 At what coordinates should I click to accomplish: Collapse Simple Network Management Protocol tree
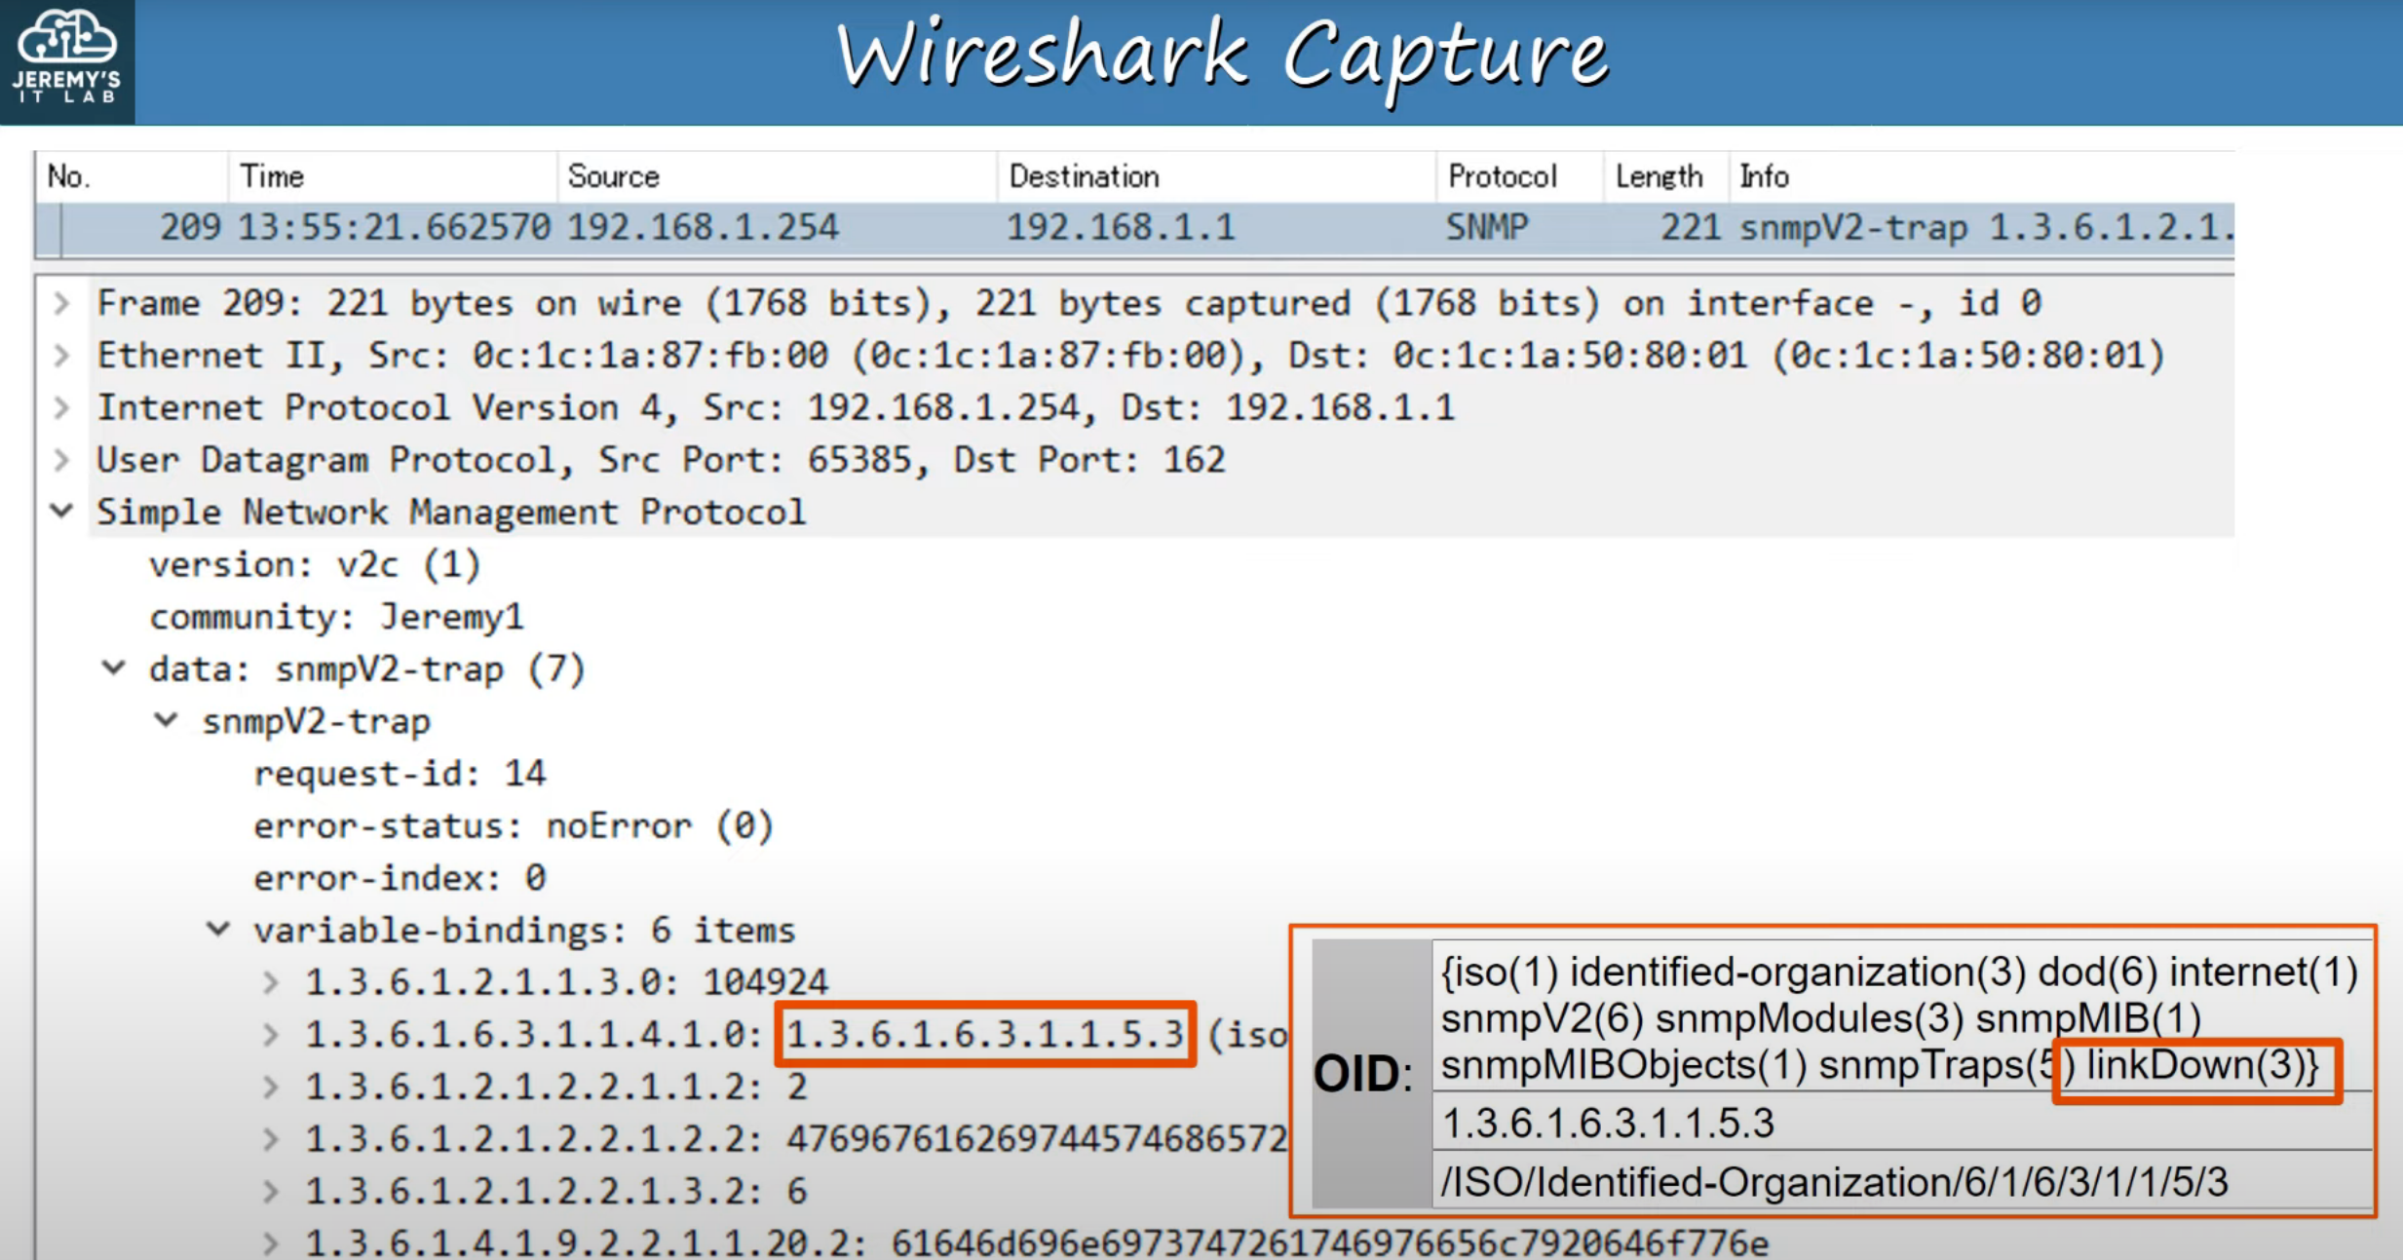click(61, 512)
